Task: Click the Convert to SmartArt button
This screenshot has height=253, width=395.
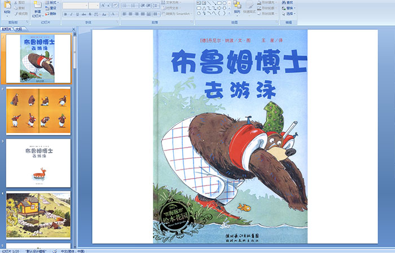Action: pyautogui.click(x=177, y=14)
